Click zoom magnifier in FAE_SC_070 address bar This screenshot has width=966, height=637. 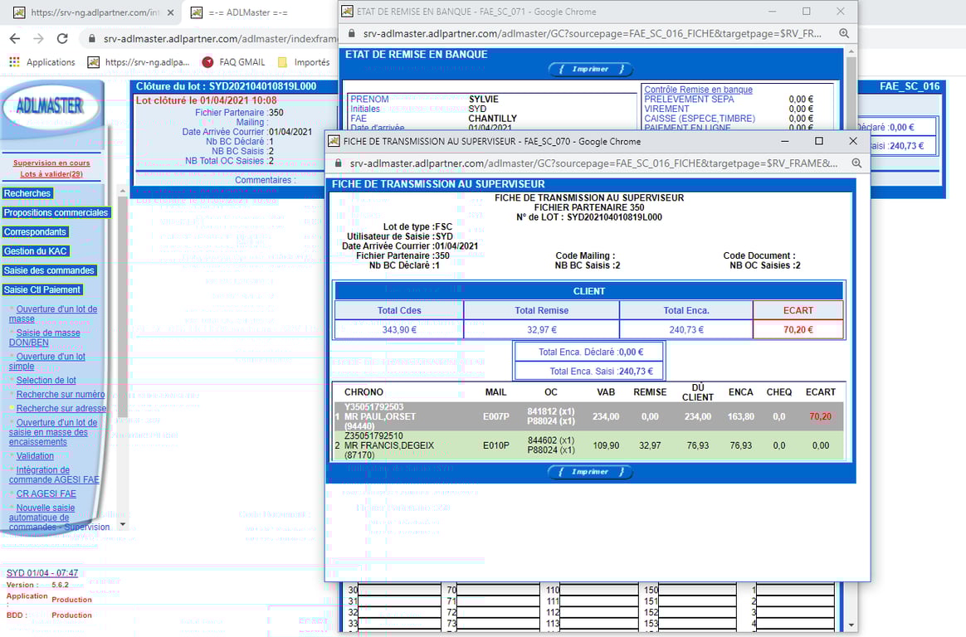[x=855, y=163]
